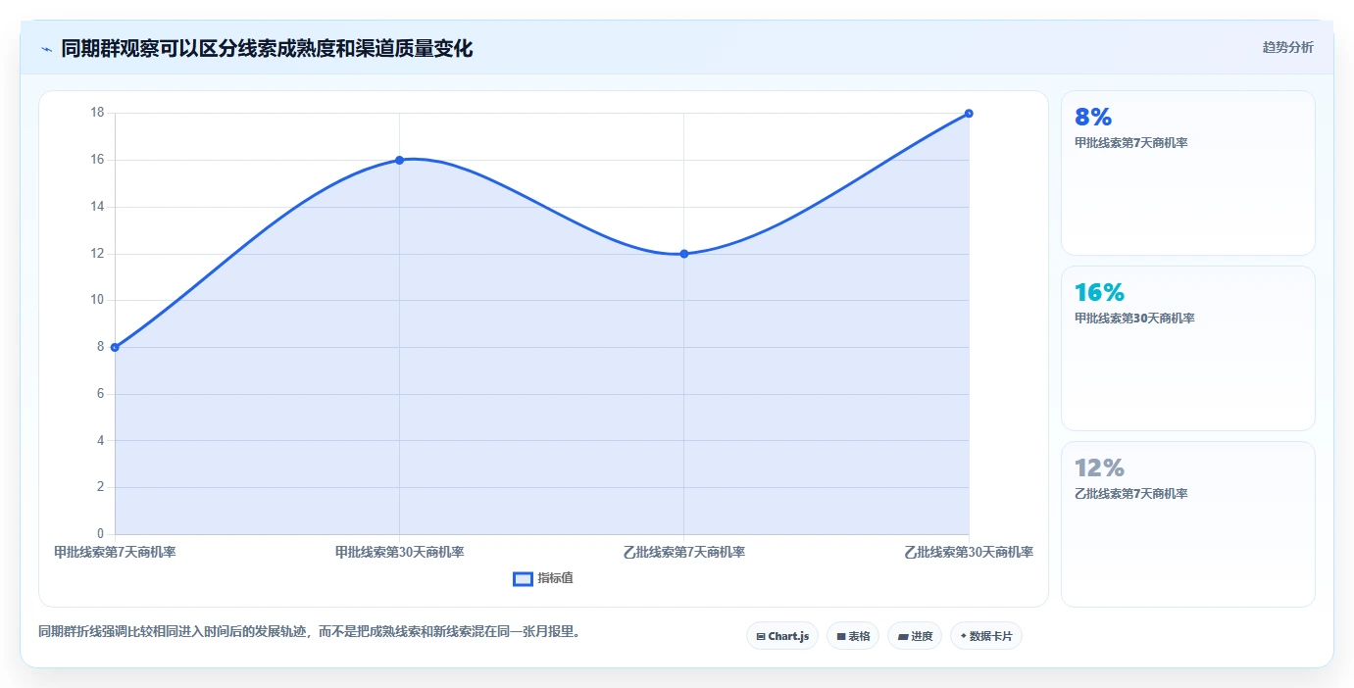Click the x-axis label 乙批线索第7天商机率
Viewport: 1354px width, 688px height.
click(683, 552)
